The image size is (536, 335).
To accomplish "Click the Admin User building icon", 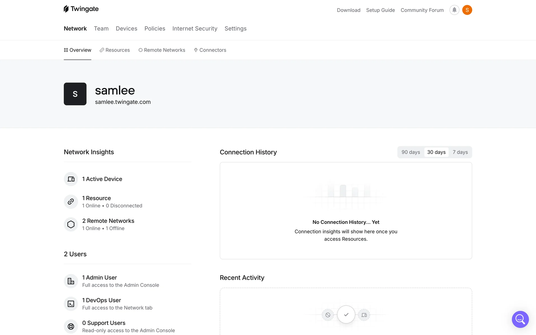I will (71, 281).
